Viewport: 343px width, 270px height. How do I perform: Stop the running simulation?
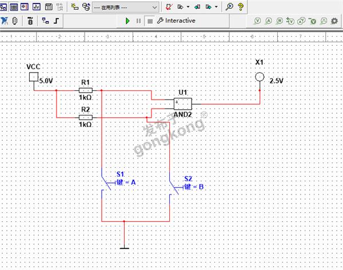click(149, 21)
